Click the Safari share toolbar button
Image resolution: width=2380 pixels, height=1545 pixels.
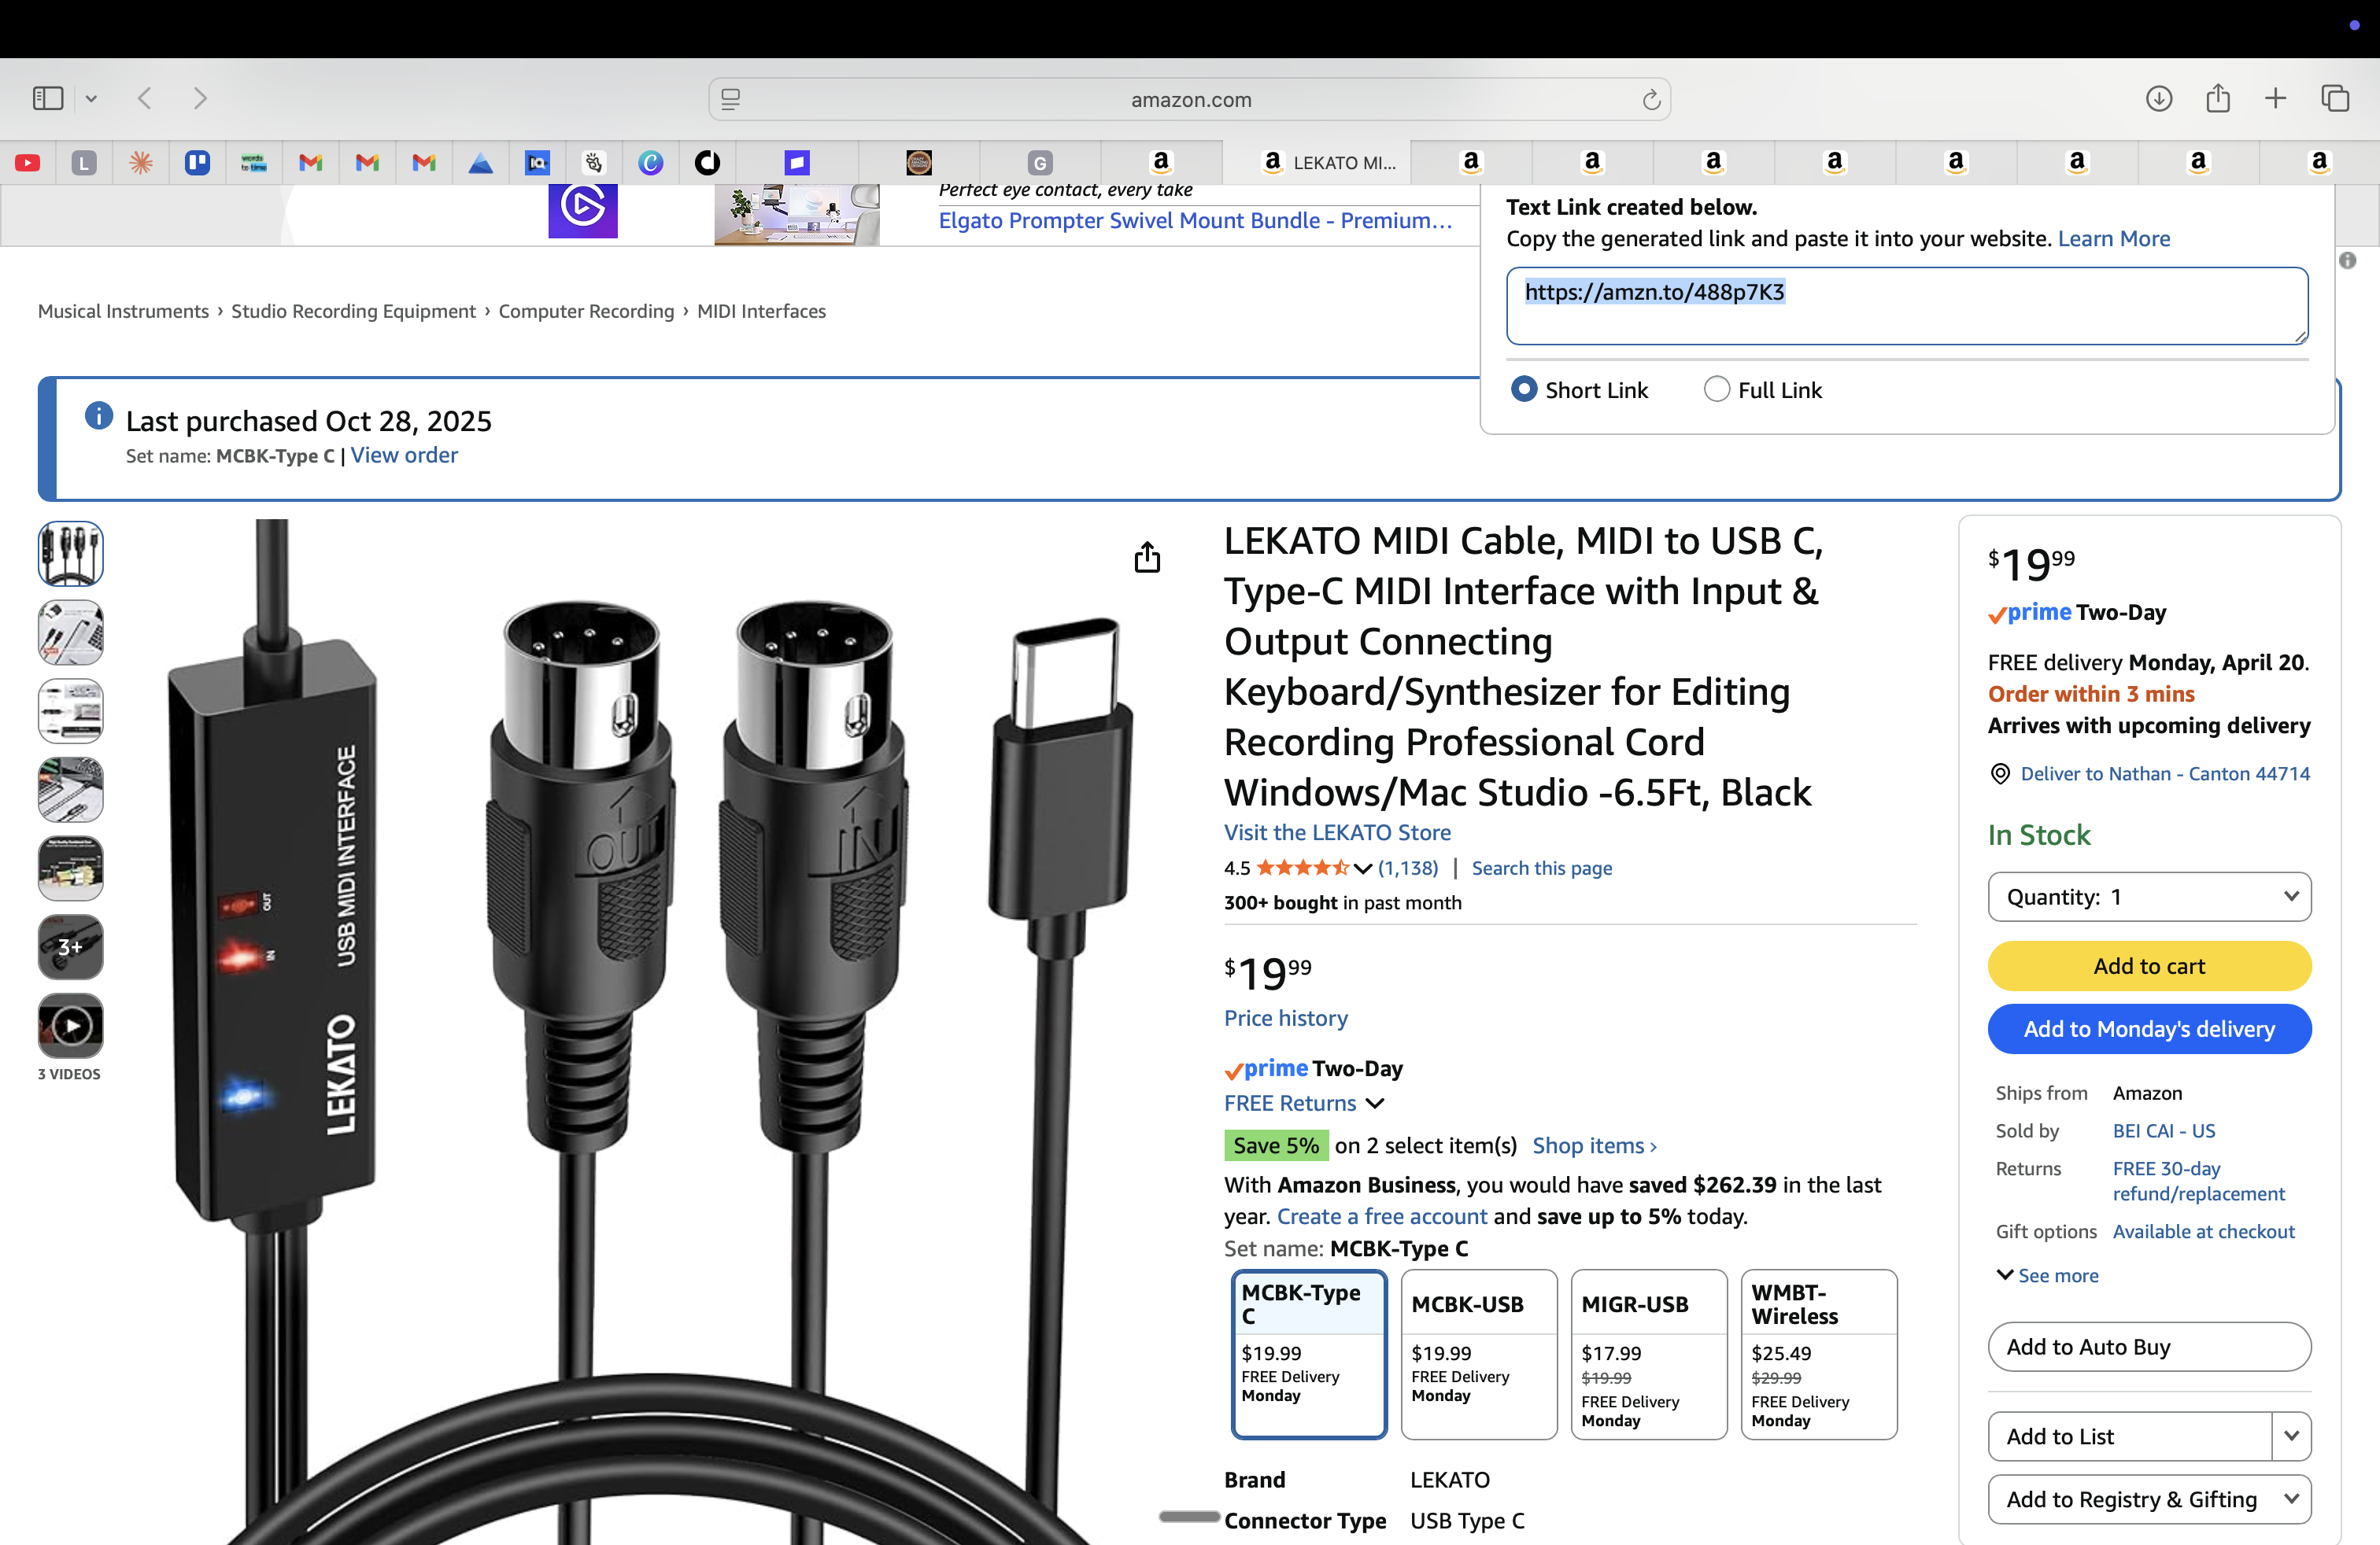2218,98
